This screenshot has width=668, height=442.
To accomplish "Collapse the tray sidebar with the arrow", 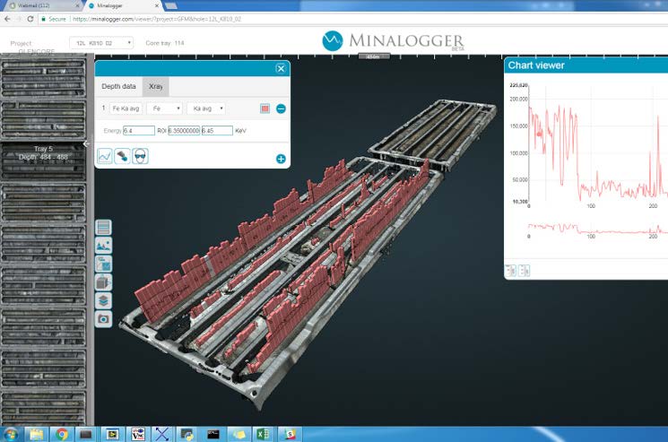I will coord(86,144).
